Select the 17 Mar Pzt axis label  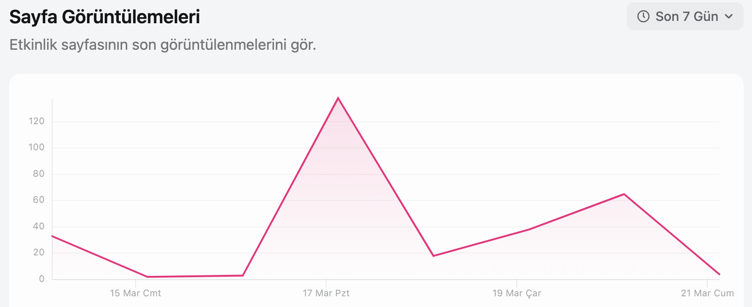pyautogui.click(x=326, y=293)
